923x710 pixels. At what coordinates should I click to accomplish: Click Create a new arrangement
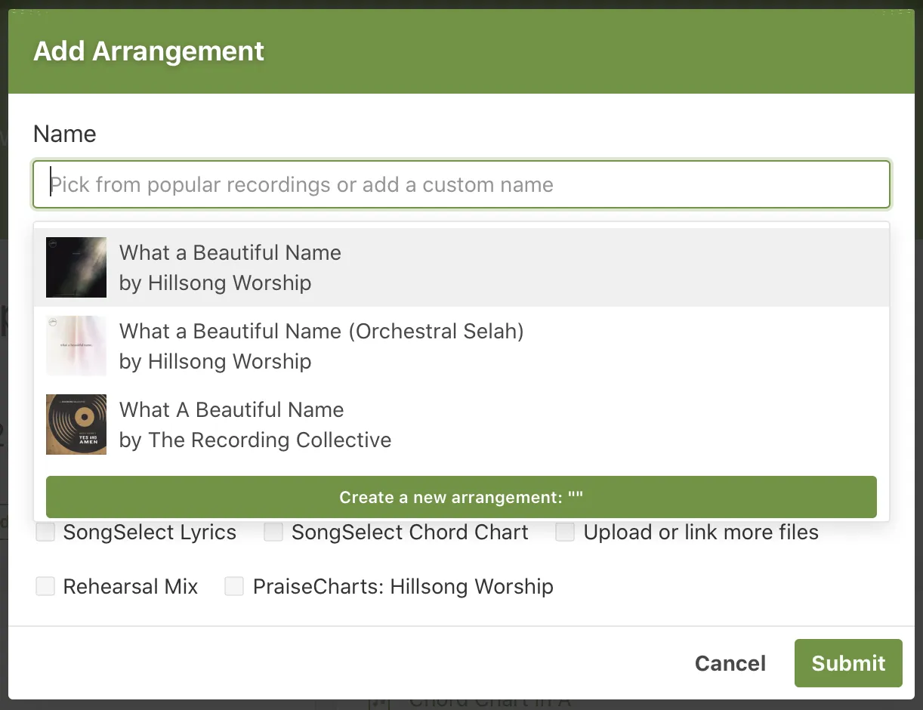(461, 497)
